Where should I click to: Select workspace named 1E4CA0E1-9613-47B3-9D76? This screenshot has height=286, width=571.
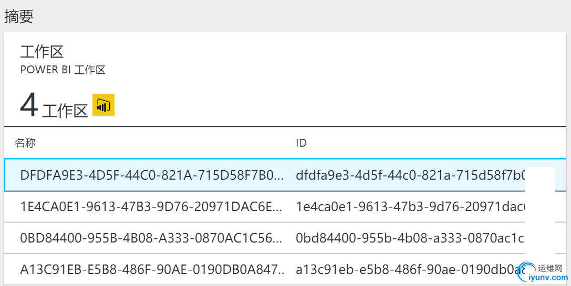click(151, 207)
